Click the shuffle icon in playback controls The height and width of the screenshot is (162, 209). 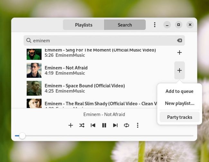[x=82, y=125]
